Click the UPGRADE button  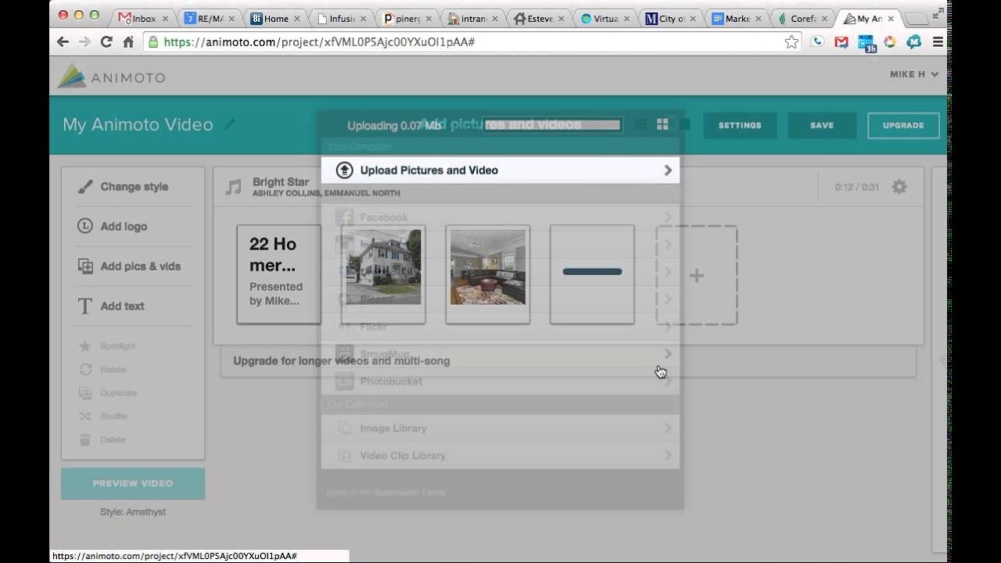(x=903, y=125)
